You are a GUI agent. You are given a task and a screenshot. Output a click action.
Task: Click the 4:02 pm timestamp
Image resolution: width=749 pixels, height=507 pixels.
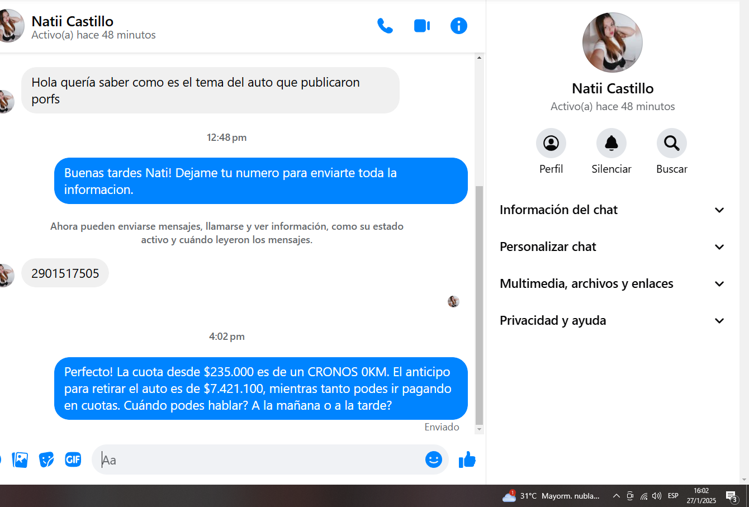[226, 337]
